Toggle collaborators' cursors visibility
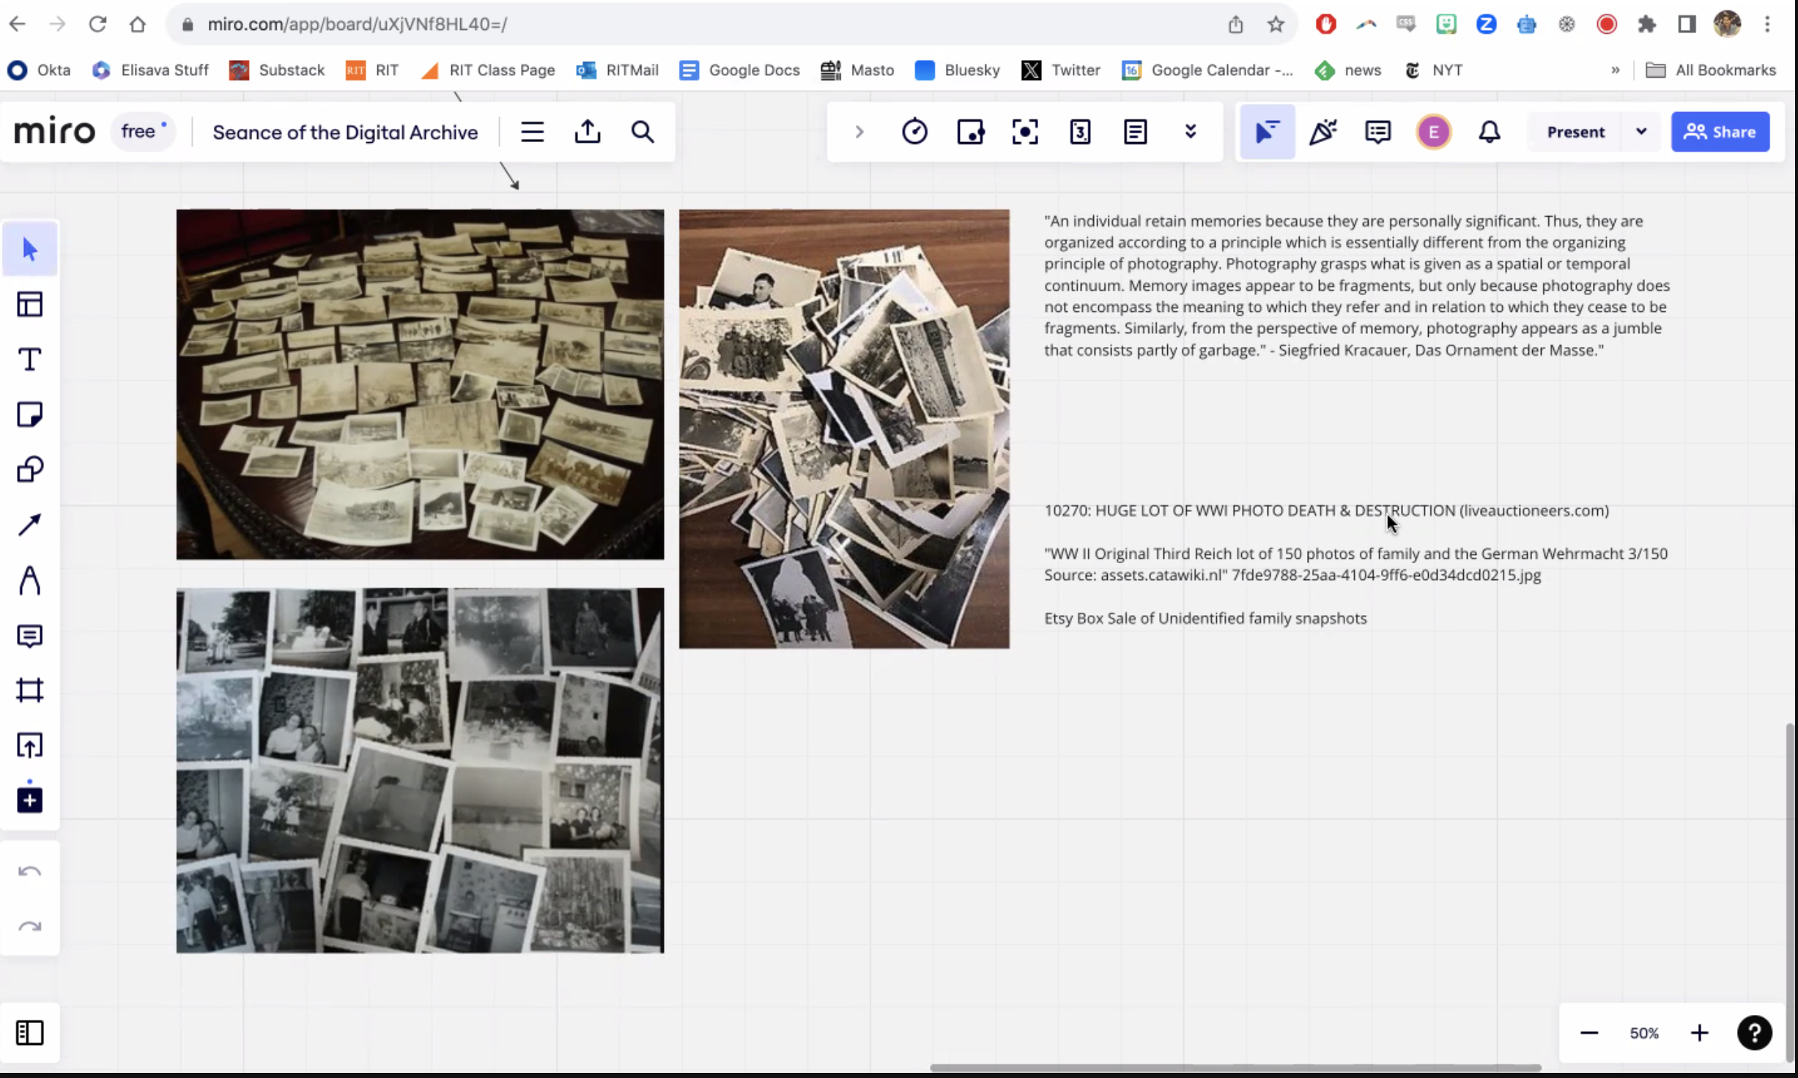 [1267, 132]
